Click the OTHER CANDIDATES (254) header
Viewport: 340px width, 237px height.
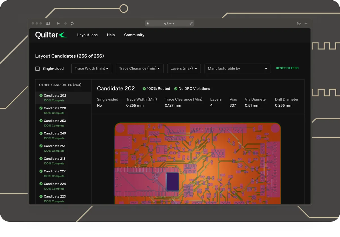point(60,85)
